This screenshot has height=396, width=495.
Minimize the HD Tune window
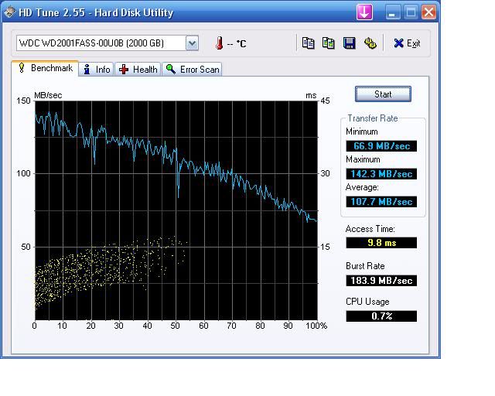[393, 12]
